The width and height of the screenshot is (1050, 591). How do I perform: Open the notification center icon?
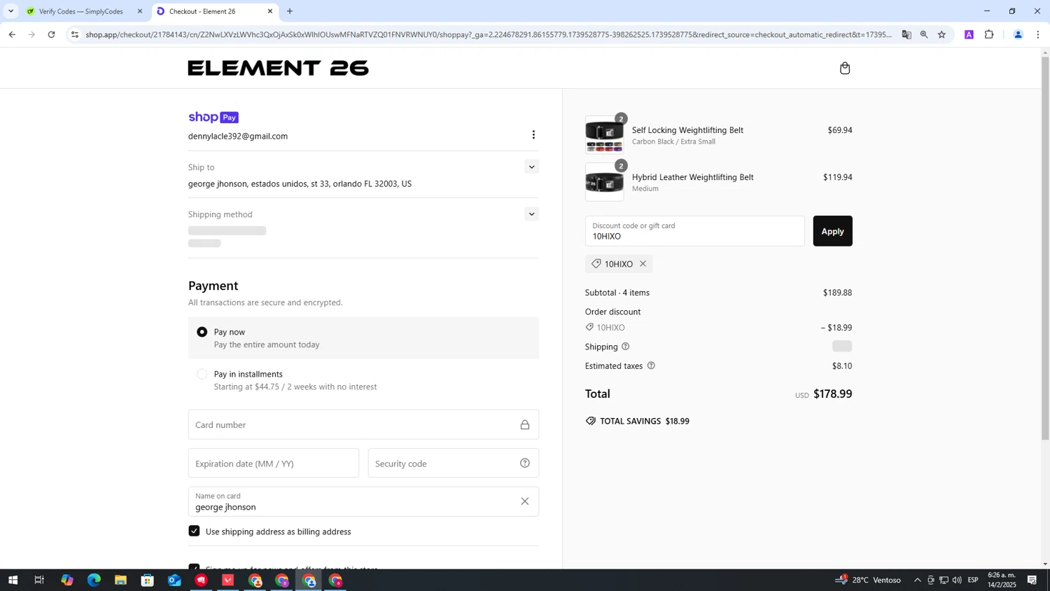tap(1032, 580)
